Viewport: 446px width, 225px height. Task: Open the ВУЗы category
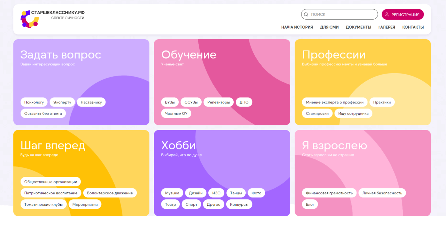(x=170, y=102)
